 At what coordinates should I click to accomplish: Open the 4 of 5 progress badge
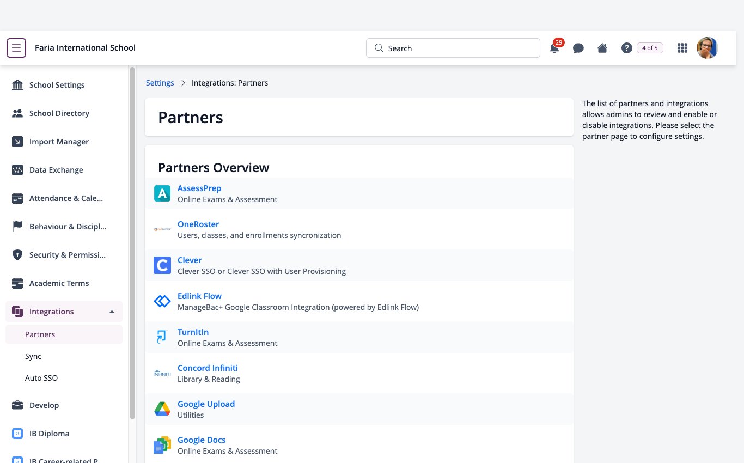click(x=650, y=48)
